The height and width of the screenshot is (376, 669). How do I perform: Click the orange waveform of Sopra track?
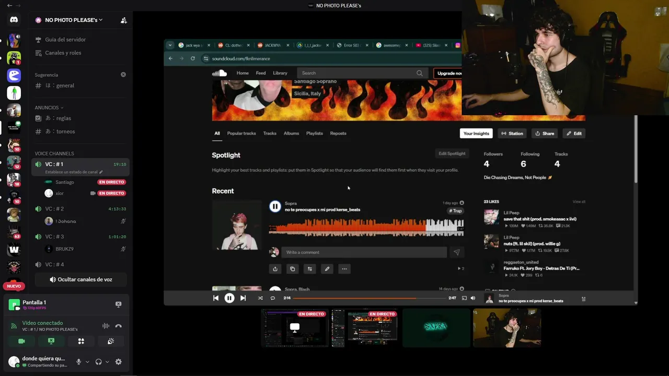coord(366,228)
